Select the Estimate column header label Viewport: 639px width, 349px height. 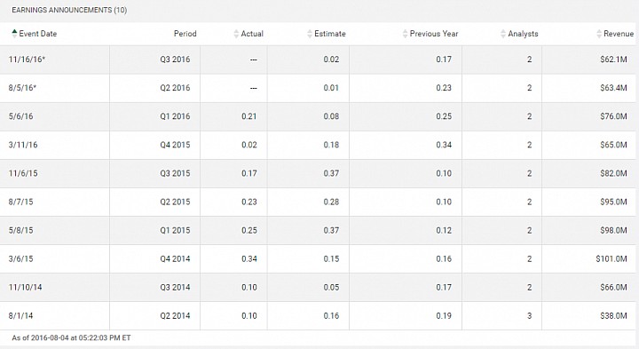330,34
